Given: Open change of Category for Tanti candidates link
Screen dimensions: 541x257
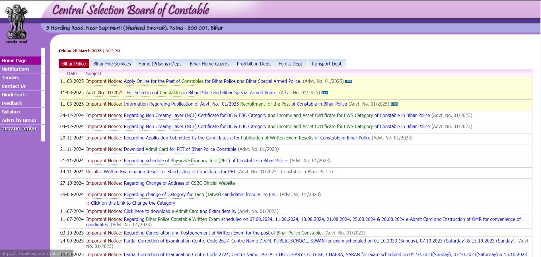Looking at the screenshot, I should tap(201, 194).
